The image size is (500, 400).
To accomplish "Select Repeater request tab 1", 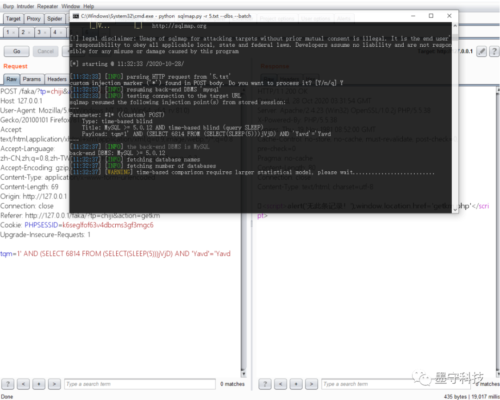I will point(8,32).
